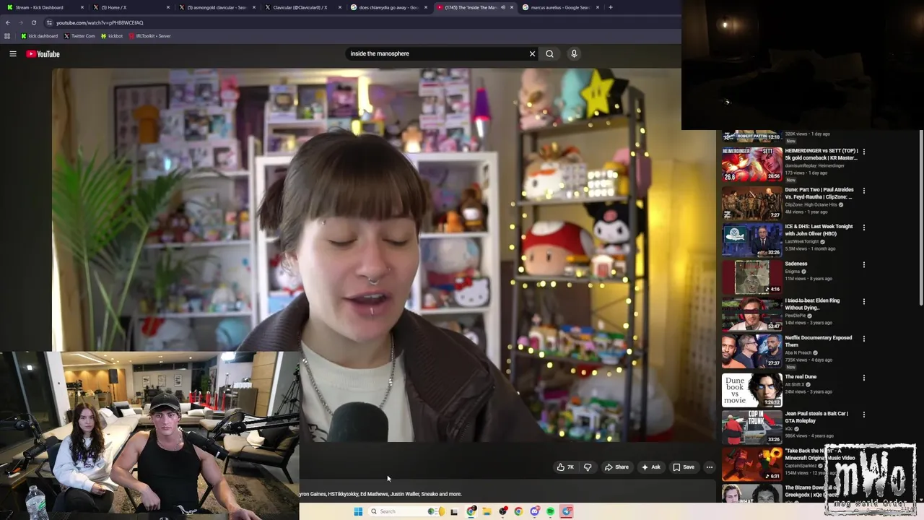The image size is (924, 520).
Task: Switch to the Home / X tab
Action: [x=130, y=7]
